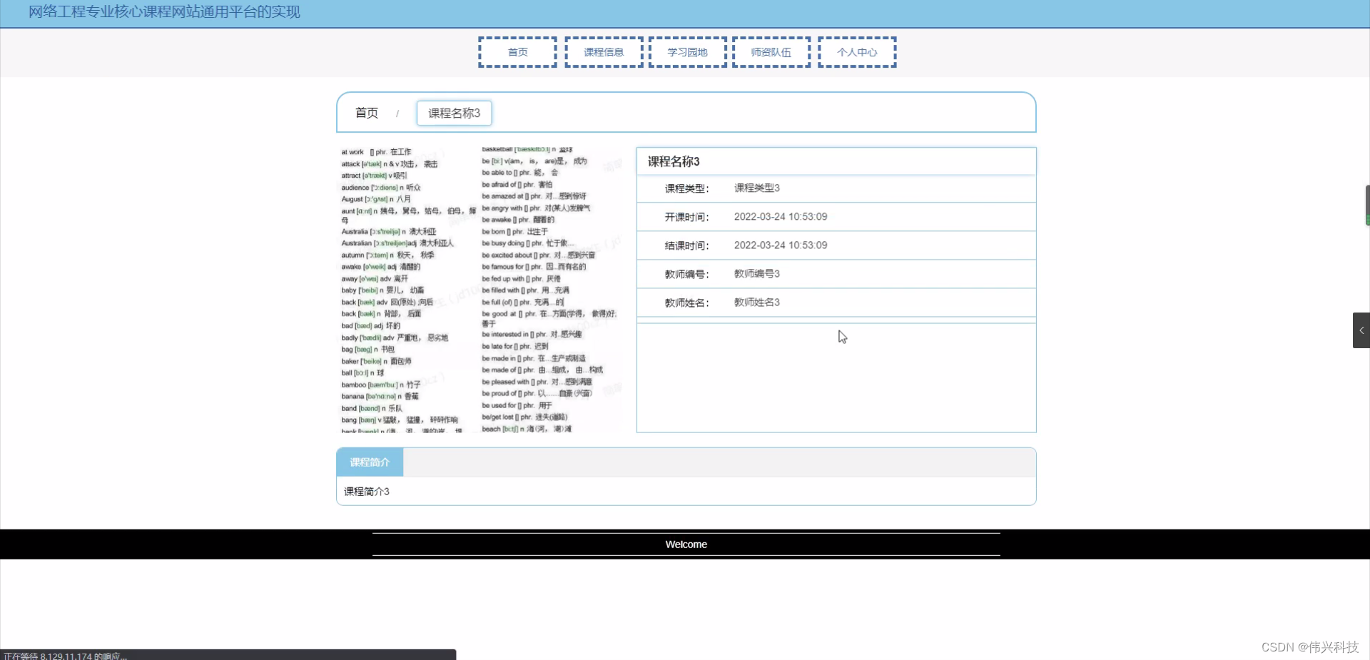The image size is (1370, 660).
Task: Collapse the right side panel with the chevron
Action: [x=1361, y=330]
